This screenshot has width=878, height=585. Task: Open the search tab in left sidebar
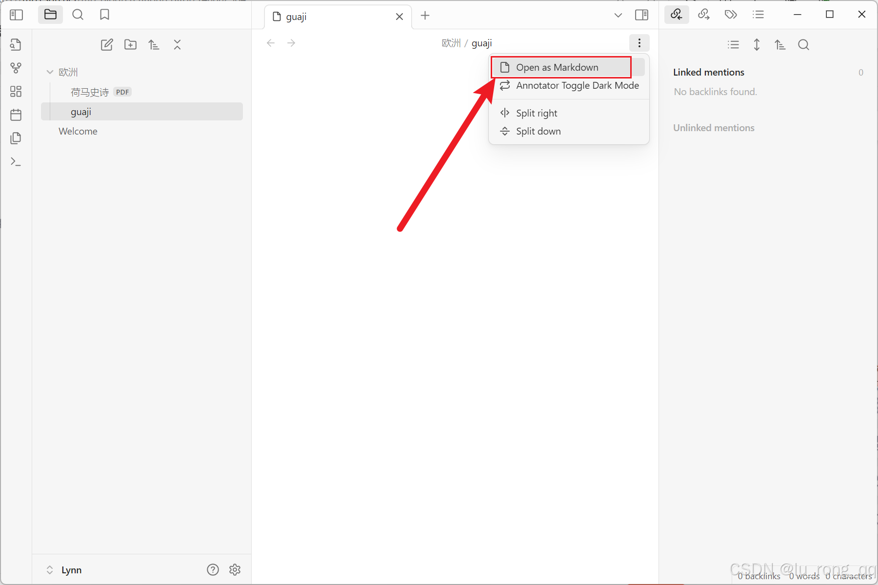coord(78,15)
